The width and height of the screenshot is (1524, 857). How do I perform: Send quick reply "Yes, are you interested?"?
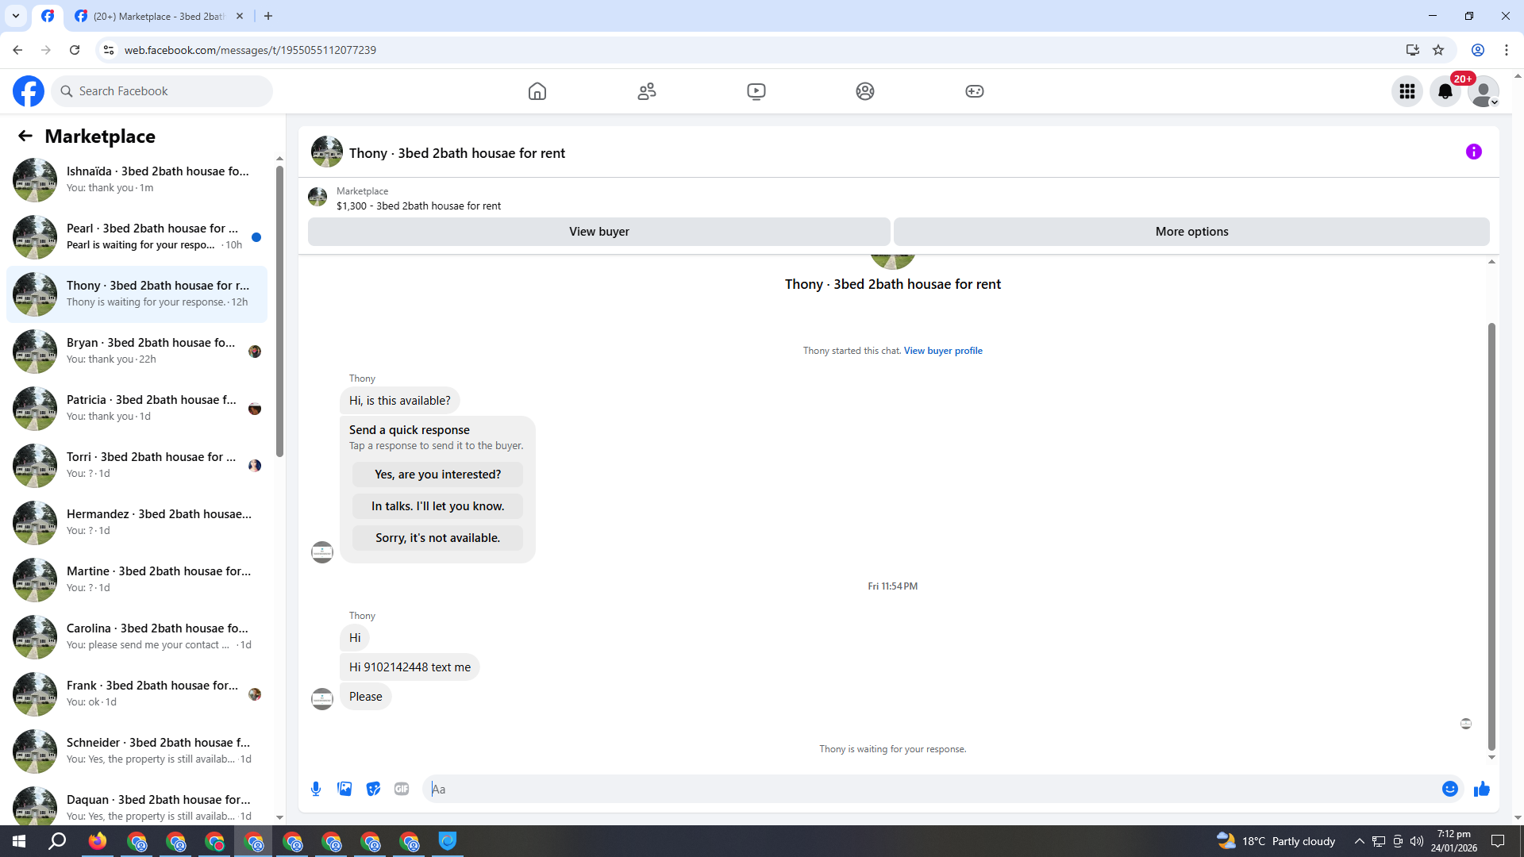click(x=437, y=475)
